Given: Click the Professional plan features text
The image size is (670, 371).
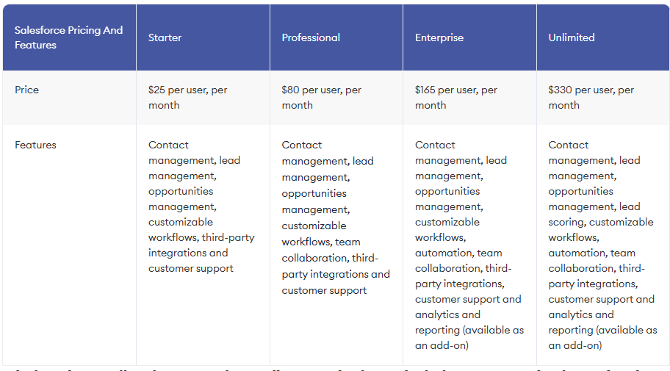Looking at the screenshot, I should point(335,217).
